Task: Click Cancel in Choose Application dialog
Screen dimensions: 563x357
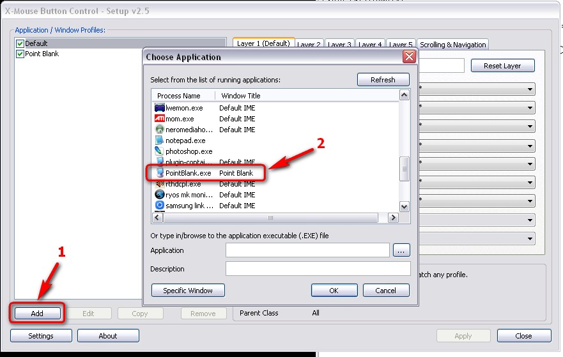Action: (x=386, y=291)
